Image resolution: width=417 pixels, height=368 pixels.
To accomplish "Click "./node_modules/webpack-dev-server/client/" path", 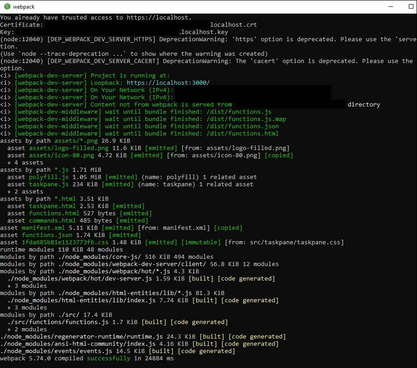I will click(x=132, y=264).
